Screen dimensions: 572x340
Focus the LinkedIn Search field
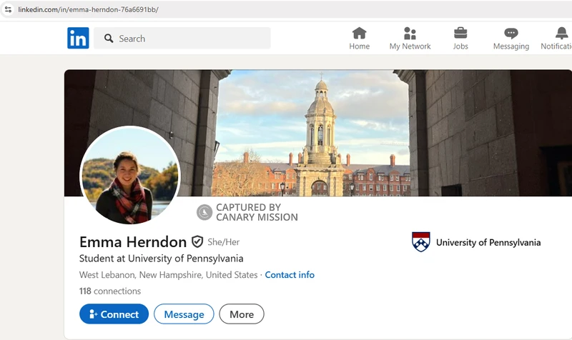(x=182, y=39)
